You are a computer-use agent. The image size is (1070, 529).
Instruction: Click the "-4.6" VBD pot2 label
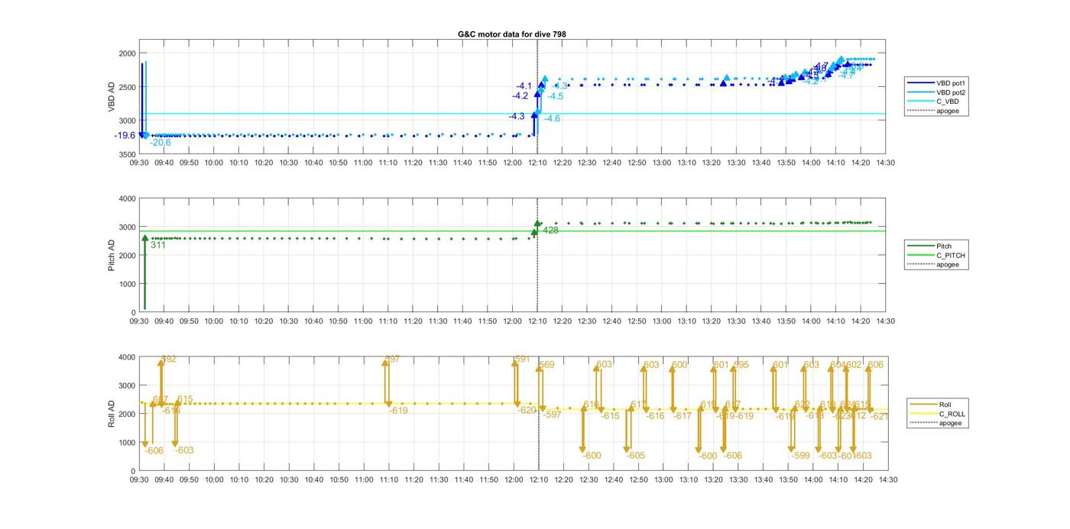[552, 118]
